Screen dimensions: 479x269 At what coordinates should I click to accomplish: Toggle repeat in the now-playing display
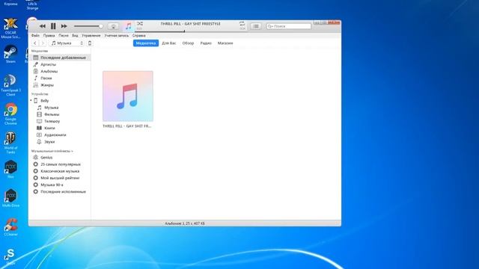point(242,23)
